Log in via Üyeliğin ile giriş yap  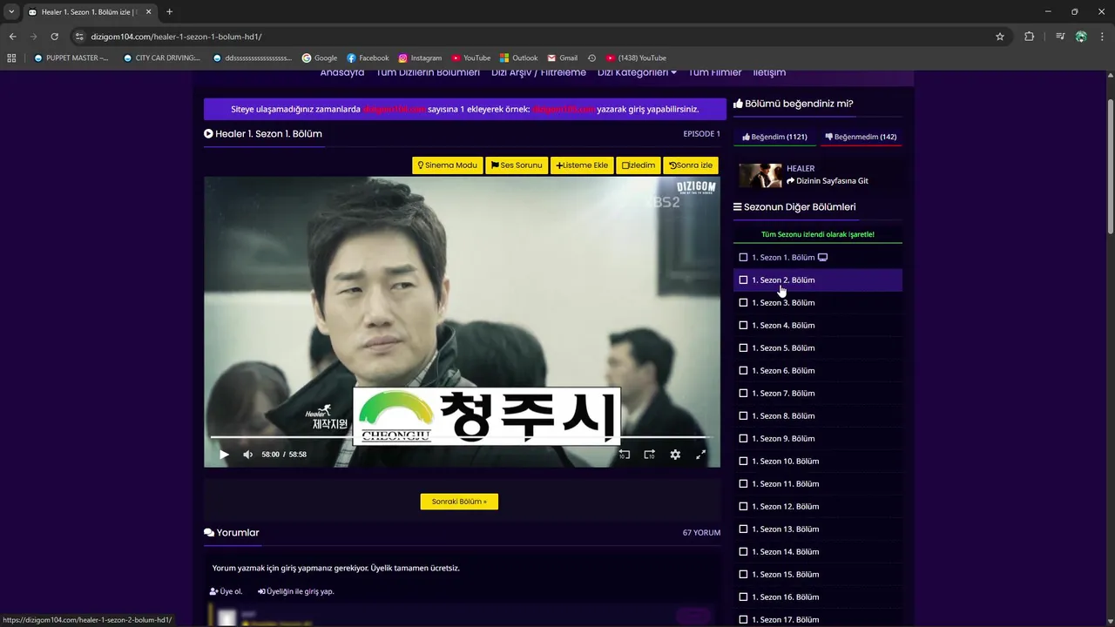tap(296, 591)
